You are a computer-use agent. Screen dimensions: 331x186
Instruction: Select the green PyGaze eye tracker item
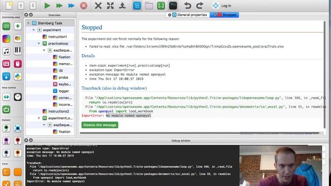[6, 128]
